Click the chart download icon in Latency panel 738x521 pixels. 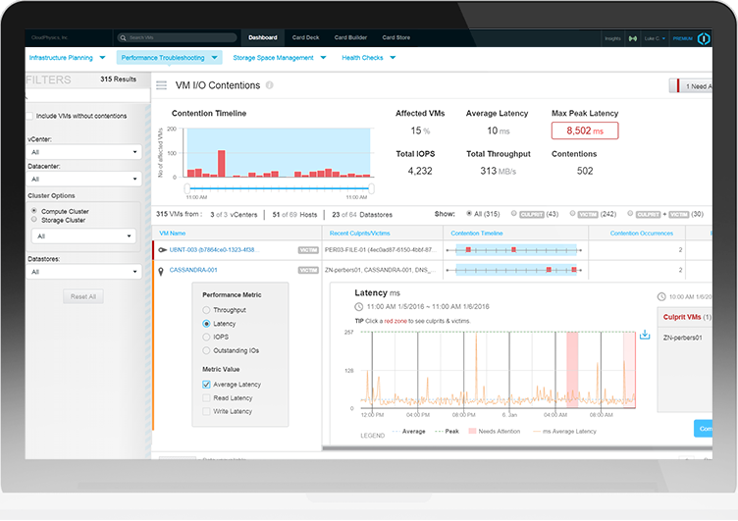645,335
